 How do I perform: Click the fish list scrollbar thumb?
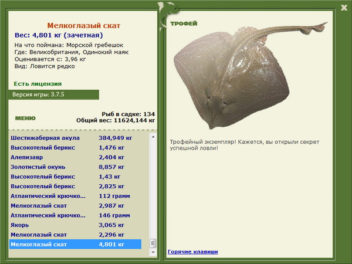pyautogui.click(x=153, y=243)
